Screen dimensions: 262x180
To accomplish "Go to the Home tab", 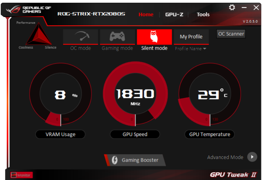I will [146, 15].
